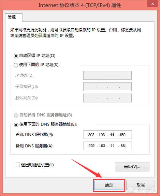Screen dimensions: 160x196
Task: Select the 常规 tab
Action: click(12, 17)
